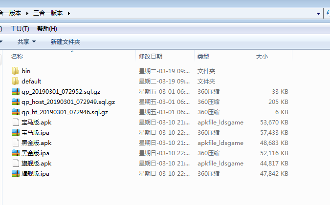Click the 宝马版.ipa archive icon
Image resolution: width=330 pixels, height=205 pixels.
point(16,133)
